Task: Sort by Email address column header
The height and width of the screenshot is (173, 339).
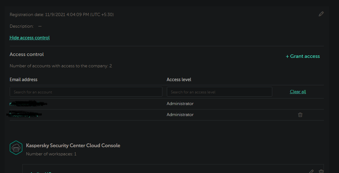Action: [24, 80]
